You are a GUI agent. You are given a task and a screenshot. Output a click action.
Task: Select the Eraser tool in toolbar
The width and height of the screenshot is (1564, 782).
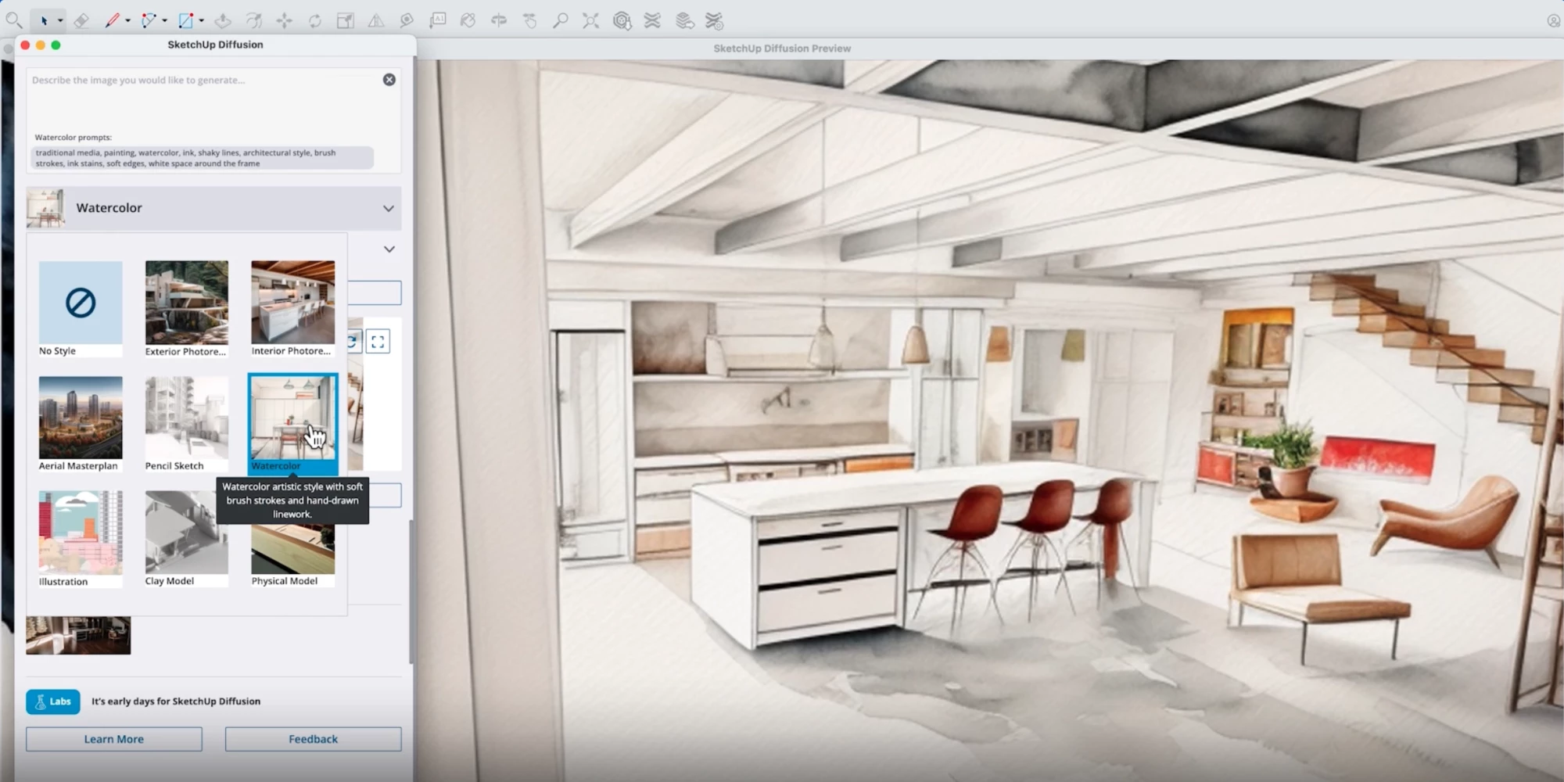81,21
